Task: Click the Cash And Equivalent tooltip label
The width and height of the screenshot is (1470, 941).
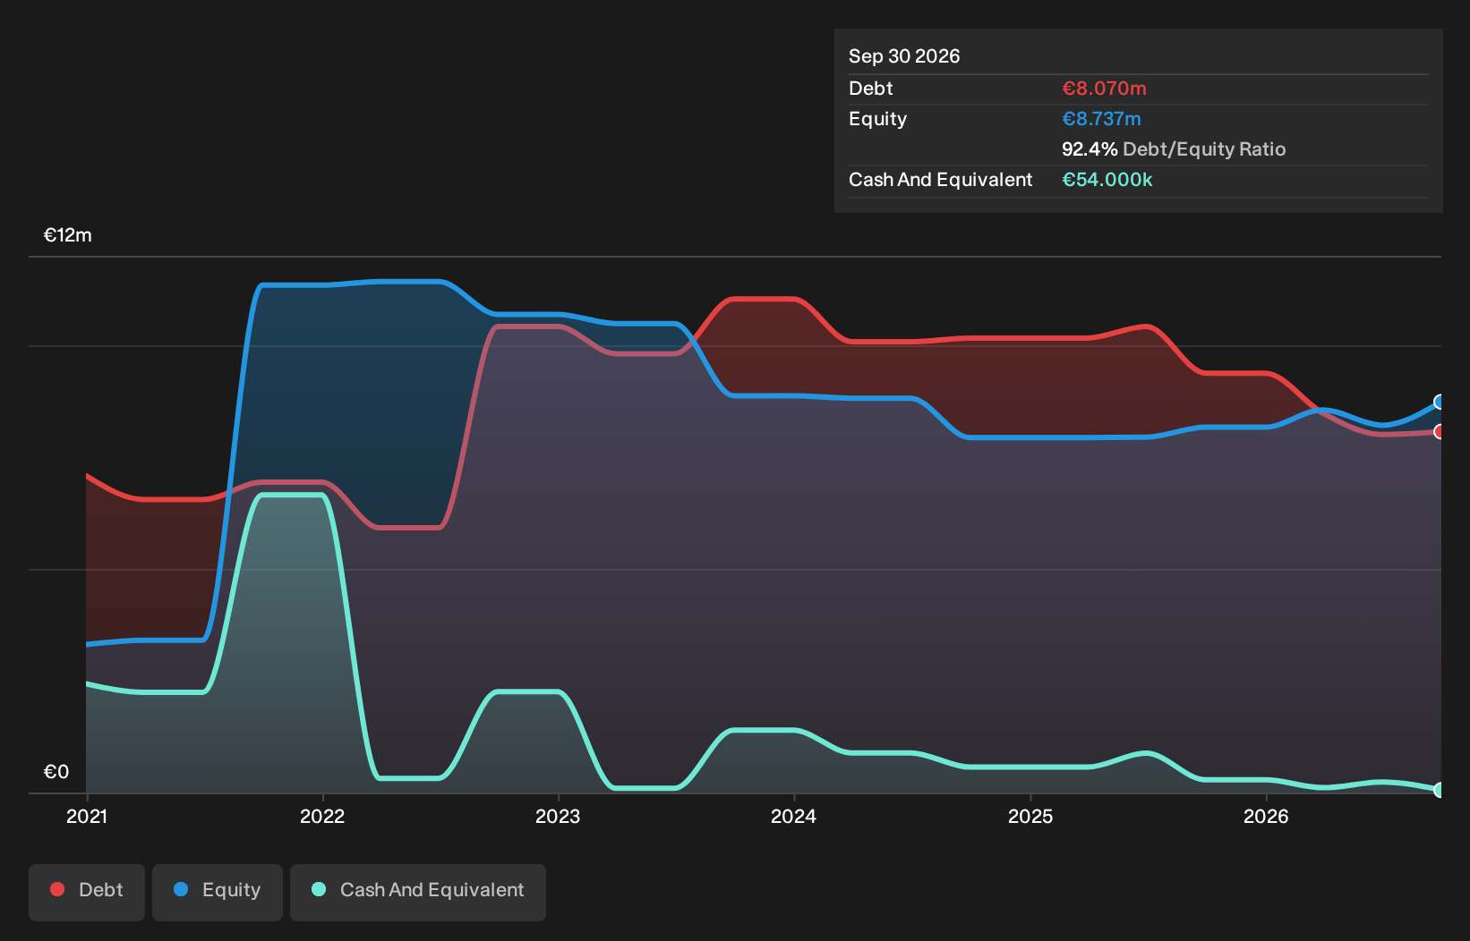Action: pos(941,180)
